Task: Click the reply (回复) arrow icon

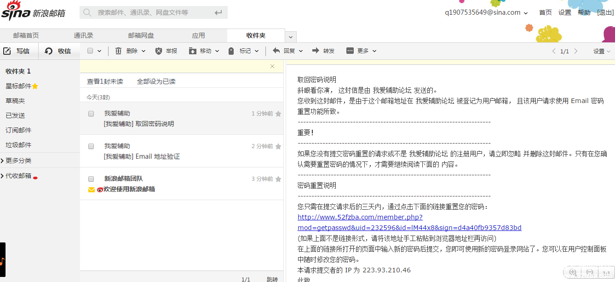Action: (x=276, y=51)
